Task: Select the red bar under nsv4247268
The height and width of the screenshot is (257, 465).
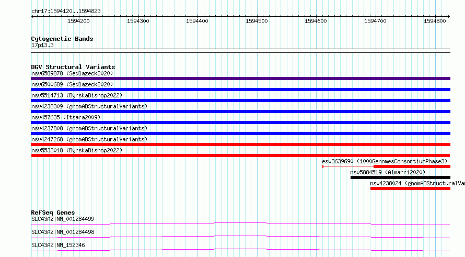Action: coord(240,144)
